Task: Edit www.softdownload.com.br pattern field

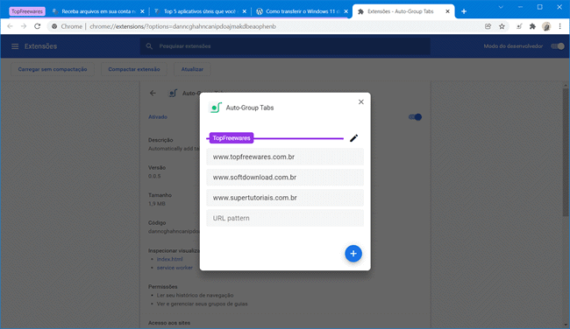Action: pyautogui.click(x=285, y=178)
